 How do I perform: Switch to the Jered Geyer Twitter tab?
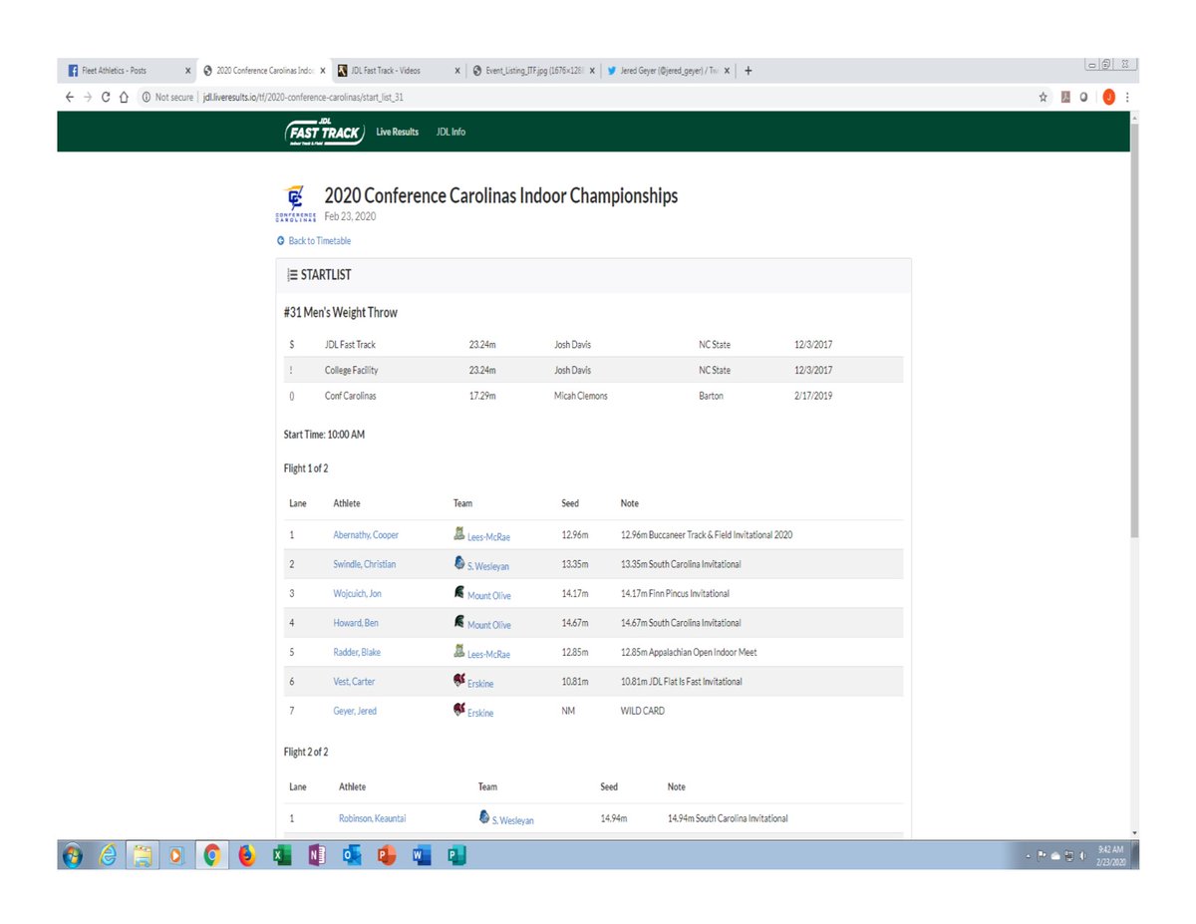coord(669,71)
